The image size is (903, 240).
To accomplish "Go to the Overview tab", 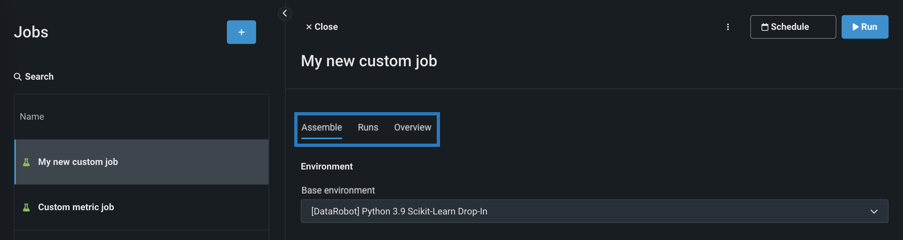I will [412, 127].
